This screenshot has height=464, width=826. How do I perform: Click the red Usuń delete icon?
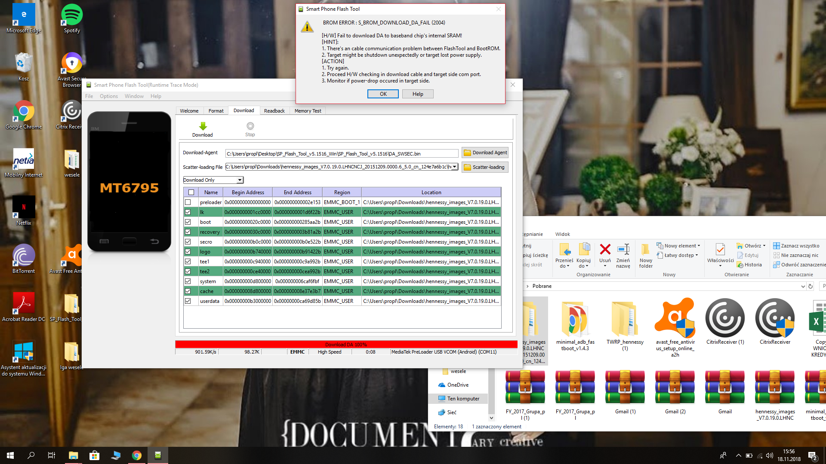pyautogui.click(x=605, y=249)
